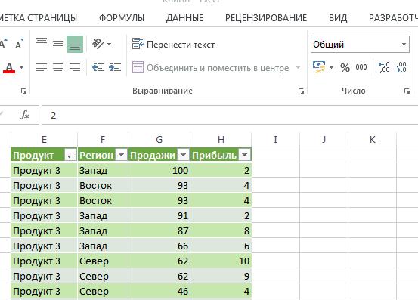
Task: Open the Регион column filter dropdown
Action: [x=121, y=154]
